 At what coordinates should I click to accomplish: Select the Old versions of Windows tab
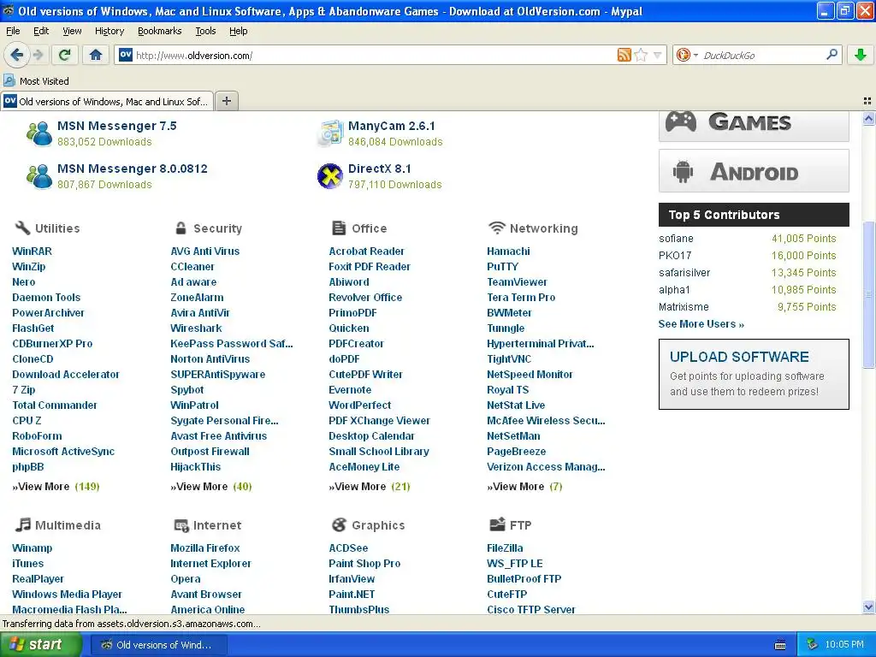click(x=107, y=101)
